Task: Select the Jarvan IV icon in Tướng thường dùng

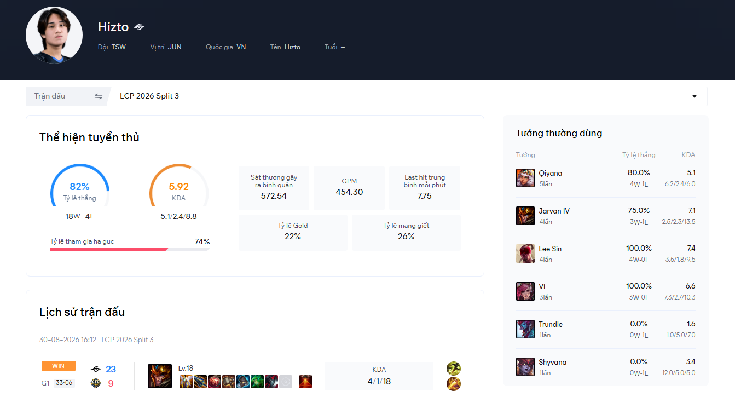Action: point(525,216)
